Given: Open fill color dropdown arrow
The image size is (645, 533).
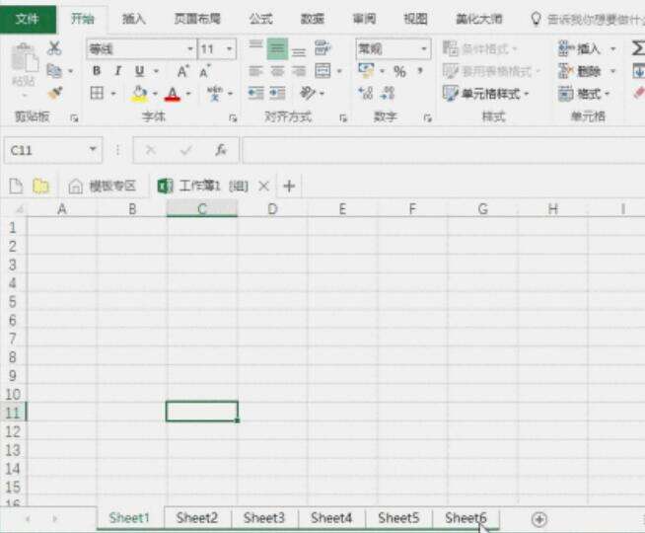Looking at the screenshot, I should 155,94.
